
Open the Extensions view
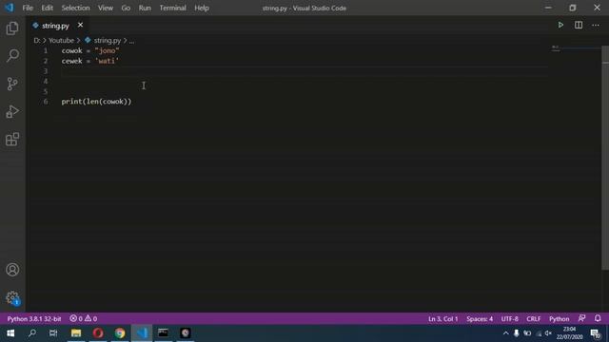12,140
